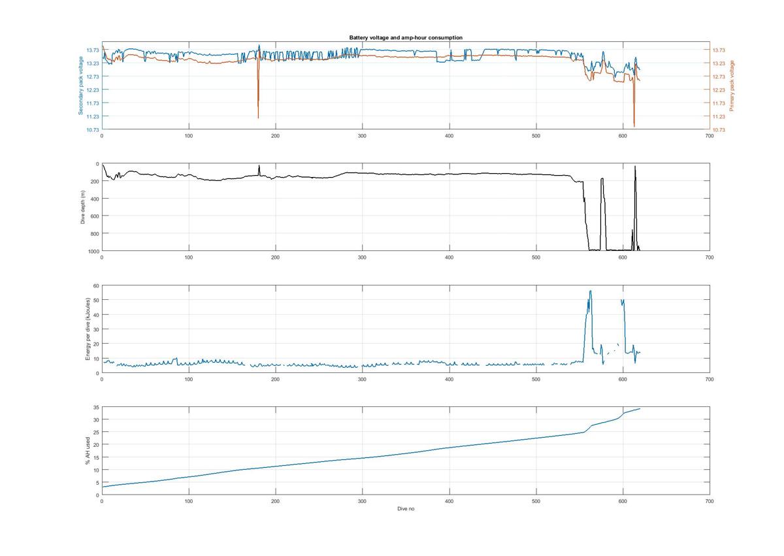Click the '35' tick on % AH axis
The width and height of the screenshot is (784, 556).
pos(95,408)
